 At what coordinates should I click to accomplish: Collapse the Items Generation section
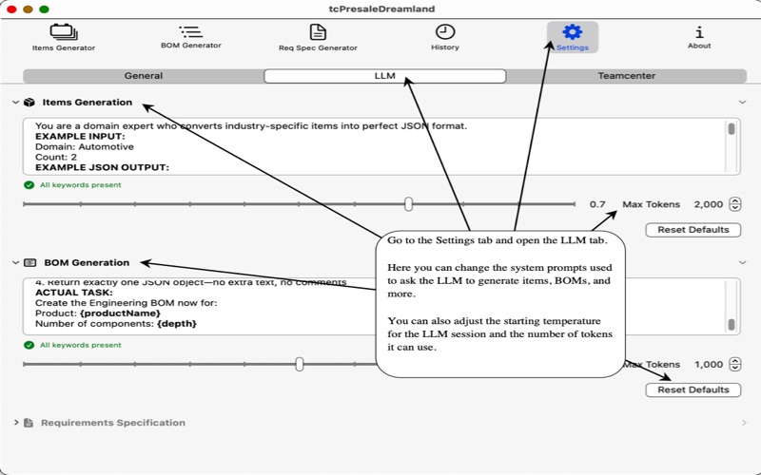[15, 103]
